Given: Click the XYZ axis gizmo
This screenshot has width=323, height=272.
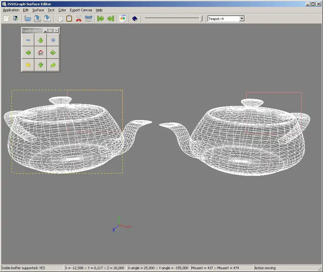Looking at the screenshot, I should coord(121,224).
